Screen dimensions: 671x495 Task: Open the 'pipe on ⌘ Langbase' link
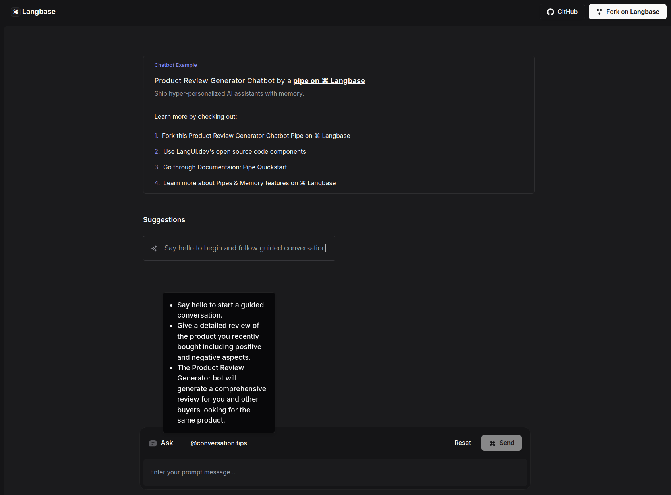pos(329,81)
